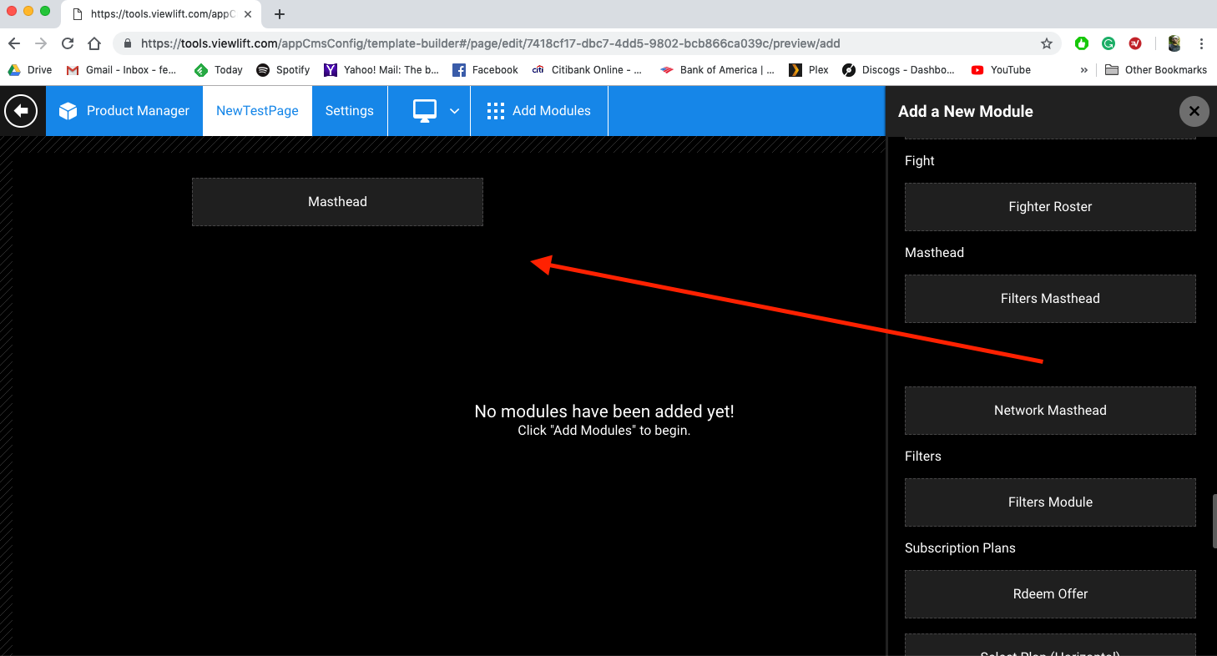Click the red ExpressVPN extension icon
The height and width of the screenshot is (656, 1217).
(x=1135, y=43)
